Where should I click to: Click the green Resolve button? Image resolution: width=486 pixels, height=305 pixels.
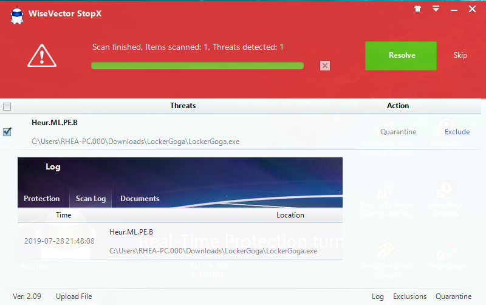[401, 56]
